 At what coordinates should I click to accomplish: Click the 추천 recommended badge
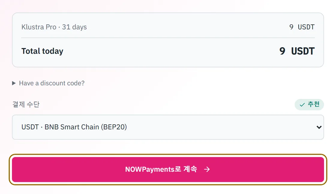click(x=309, y=105)
